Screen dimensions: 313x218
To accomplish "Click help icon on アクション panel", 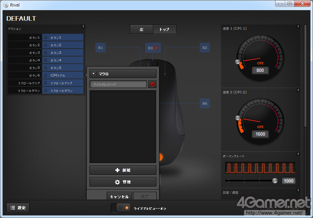I will click(83, 27).
